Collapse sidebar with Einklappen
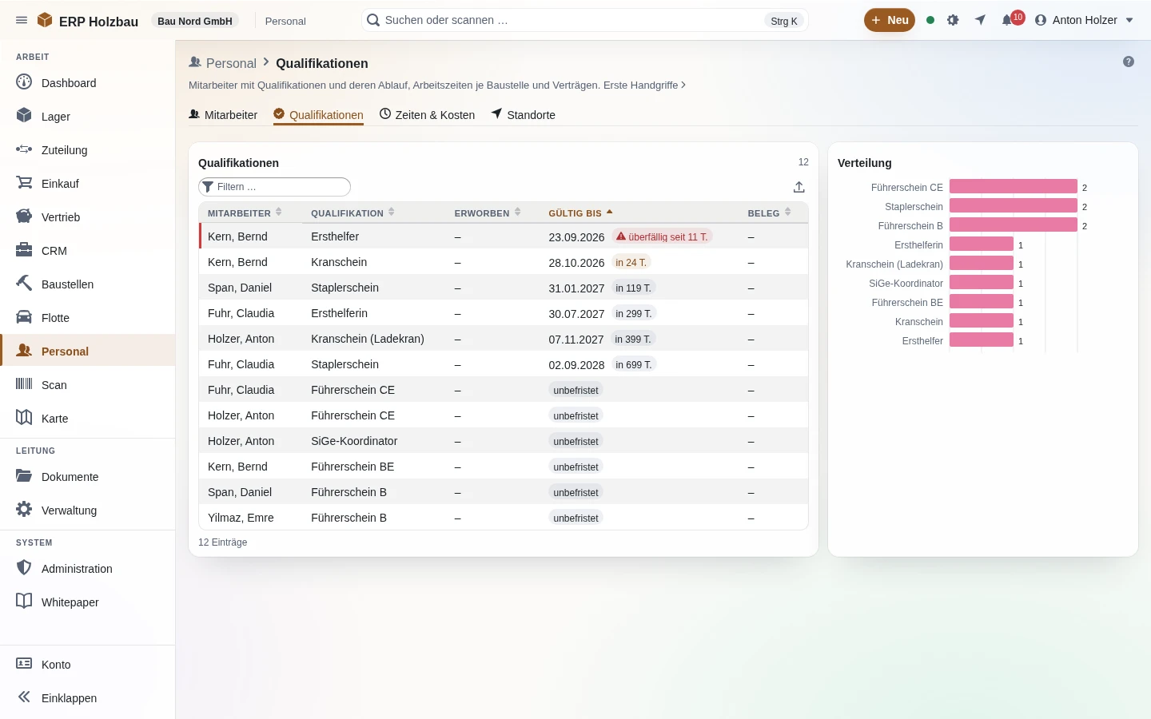 coord(88,697)
